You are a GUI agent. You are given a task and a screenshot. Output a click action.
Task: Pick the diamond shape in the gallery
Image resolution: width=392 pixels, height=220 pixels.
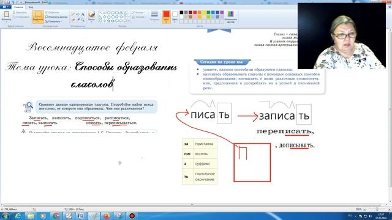[x=105, y=17]
